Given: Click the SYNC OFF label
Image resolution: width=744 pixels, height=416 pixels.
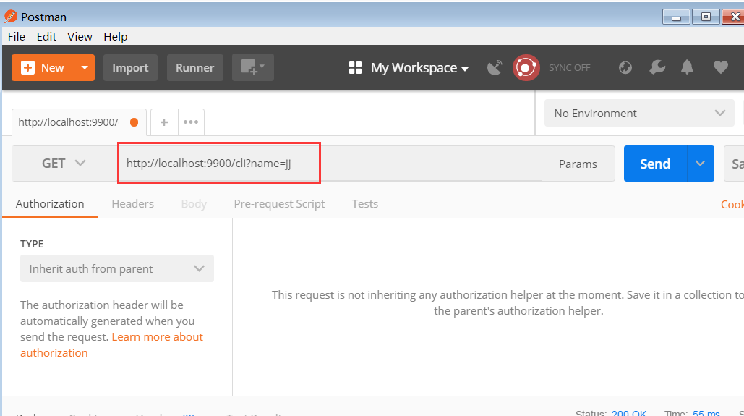Looking at the screenshot, I should point(570,67).
